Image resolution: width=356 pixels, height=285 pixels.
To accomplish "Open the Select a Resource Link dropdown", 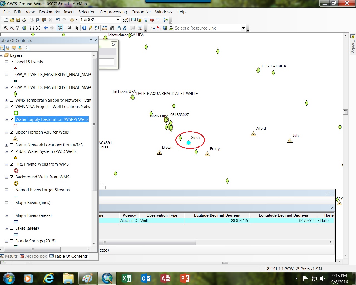I will [244, 28].
